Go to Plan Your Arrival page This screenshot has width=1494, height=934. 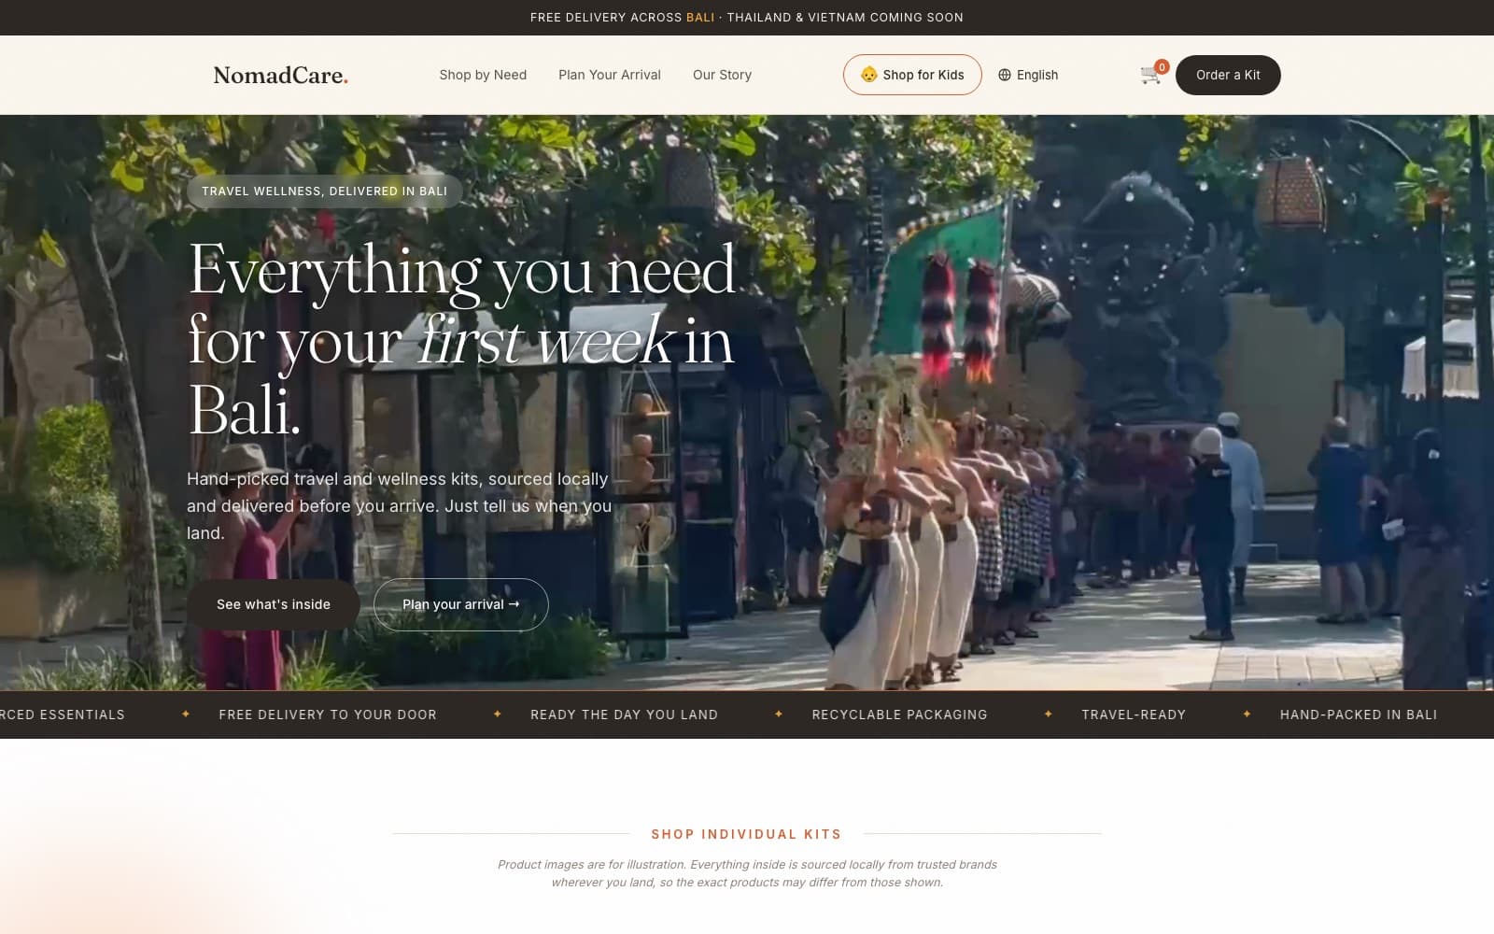coord(610,75)
